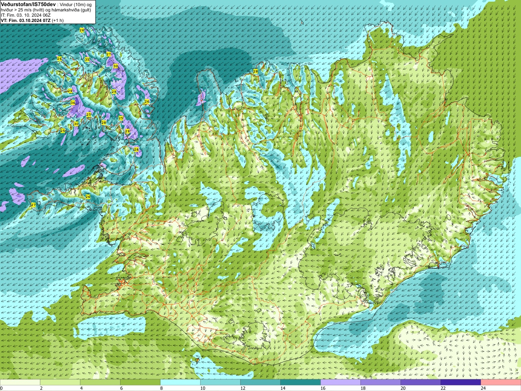Click the yellow 34 gust label
The width and height of the screenshot is (521, 391).
pos(73,103)
